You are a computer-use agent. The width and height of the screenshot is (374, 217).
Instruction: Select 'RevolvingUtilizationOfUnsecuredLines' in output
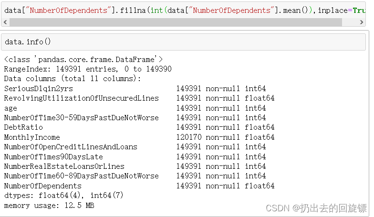tap(81, 98)
